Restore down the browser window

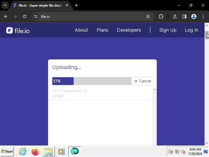[x=191, y=5]
